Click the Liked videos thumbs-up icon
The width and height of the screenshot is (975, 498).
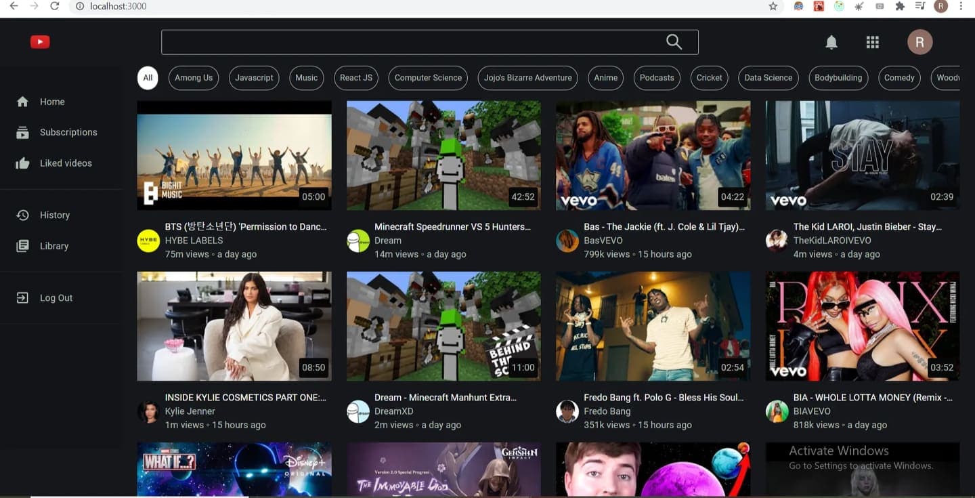22,163
